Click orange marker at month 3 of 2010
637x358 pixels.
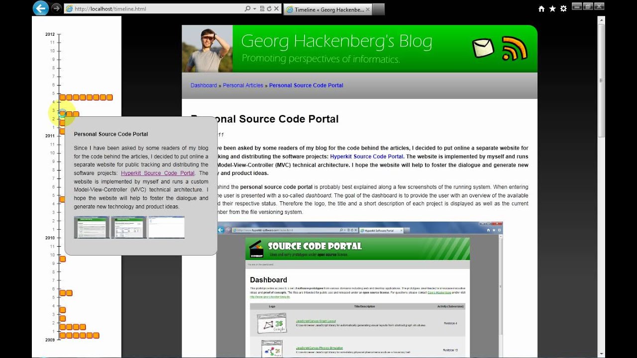(x=63, y=318)
